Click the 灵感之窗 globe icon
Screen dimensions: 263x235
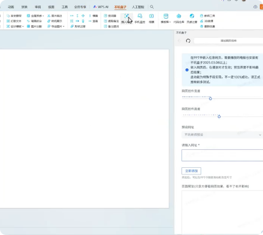coord(192,19)
